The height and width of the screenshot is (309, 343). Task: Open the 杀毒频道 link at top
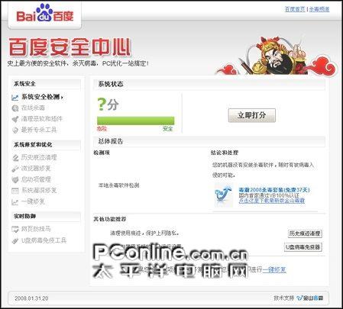tap(319, 9)
